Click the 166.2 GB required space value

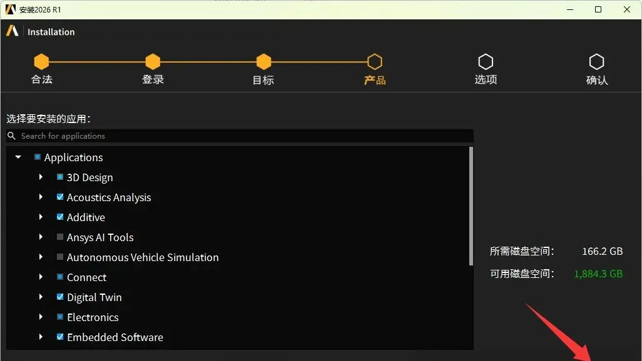tap(603, 251)
